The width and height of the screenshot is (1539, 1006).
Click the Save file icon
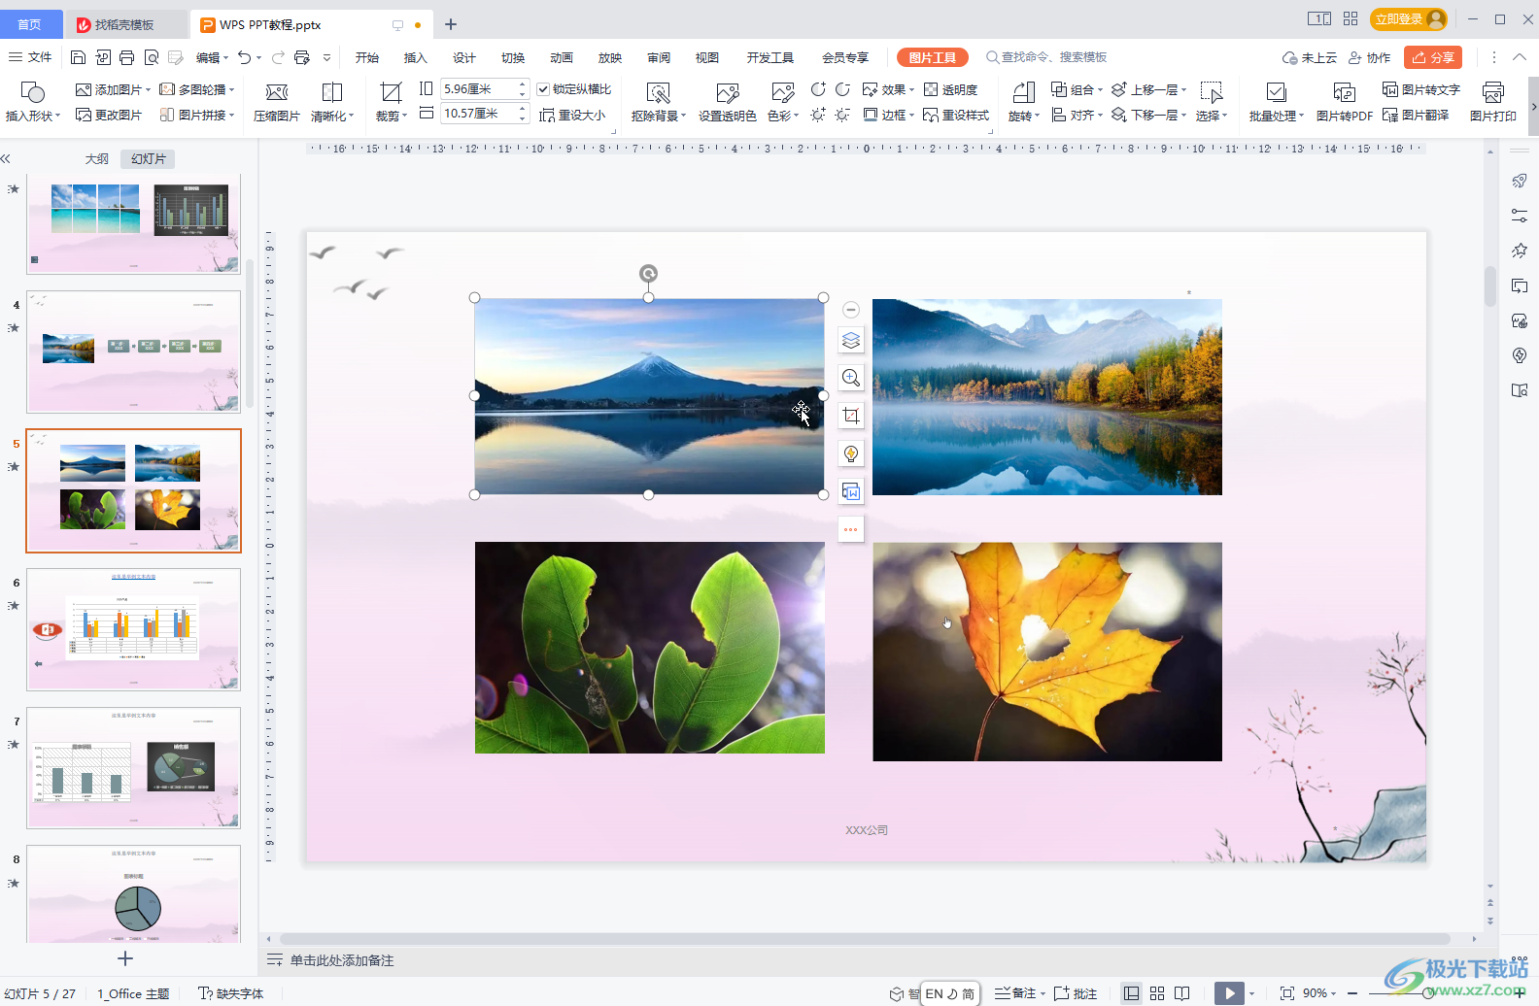[79, 57]
